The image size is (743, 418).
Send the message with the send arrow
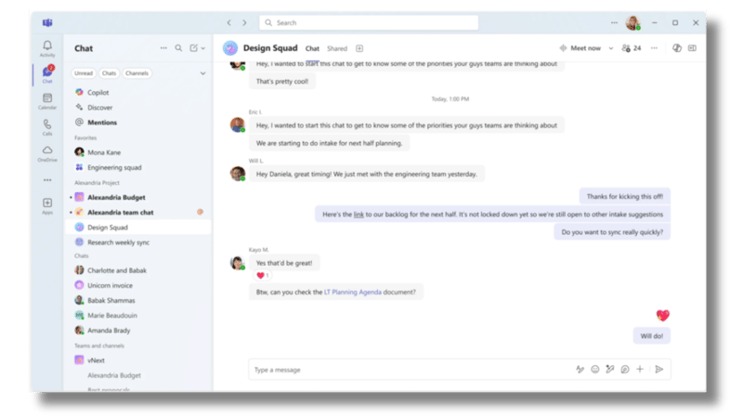(658, 369)
